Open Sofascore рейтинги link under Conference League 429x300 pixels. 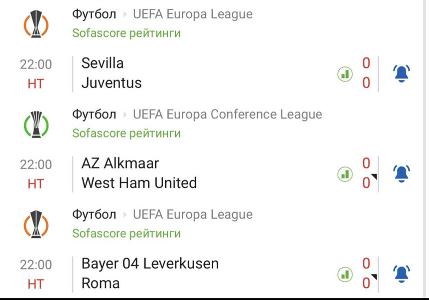pyautogui.click(x=126, y=133)
